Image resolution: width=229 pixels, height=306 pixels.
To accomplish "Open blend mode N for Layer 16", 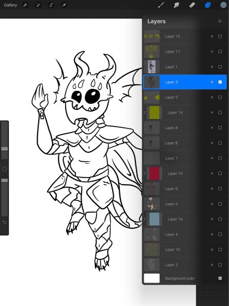I will coord(212,219).
